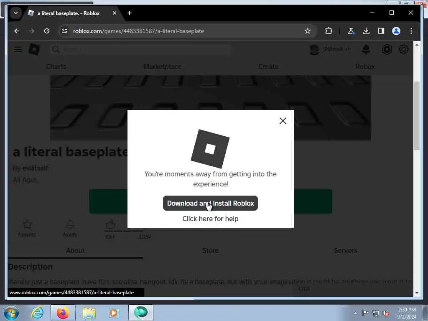Viewport: 428px width, 321px height.
Task: Click the Roblox search field
Action: pyautogui.click(x=140, y=49)
